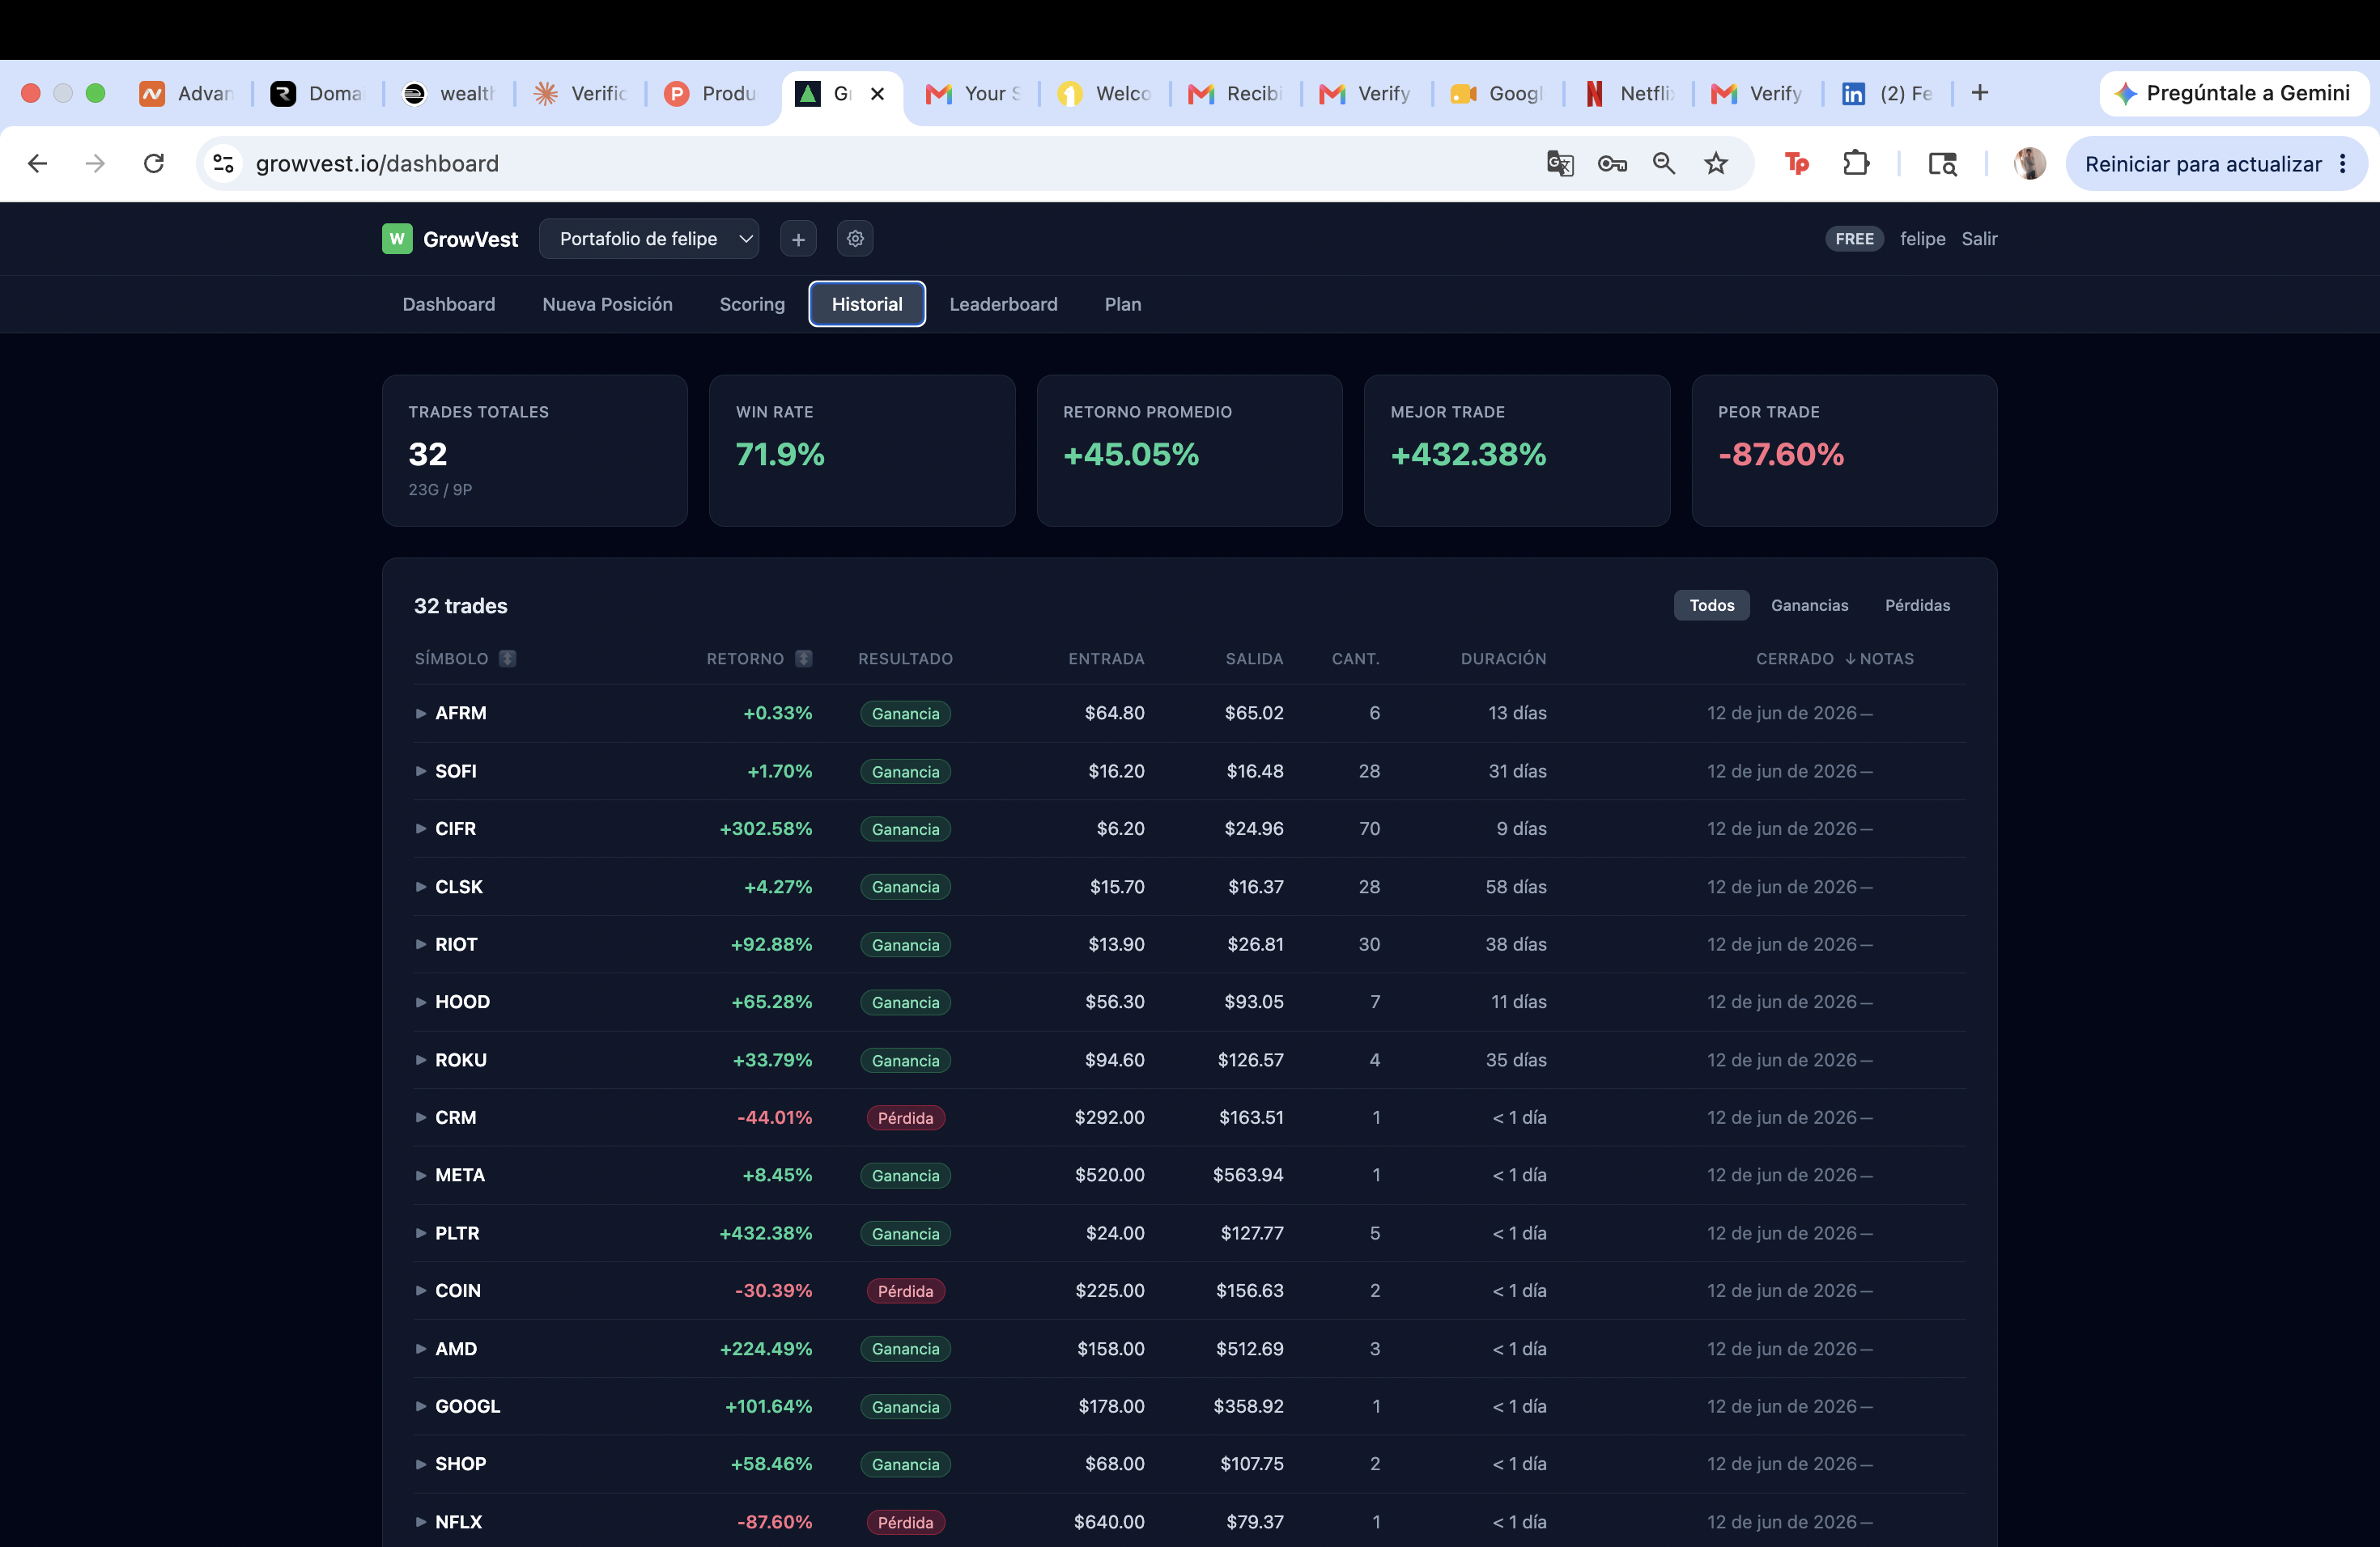The width and height of the screenshot is (2380, 1547).
Task: Click the SHOP +58.46% return value
Action: 771,1464
